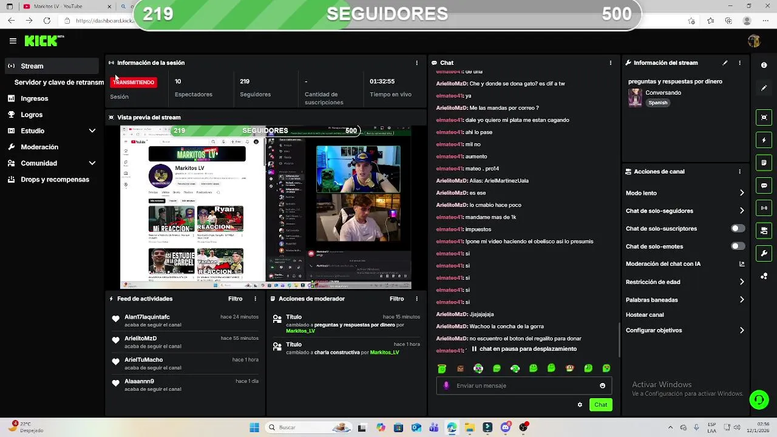Click Alan17laquintafc in activity feed
Viewport: 777px width, 437px height.
click(147, 317)
